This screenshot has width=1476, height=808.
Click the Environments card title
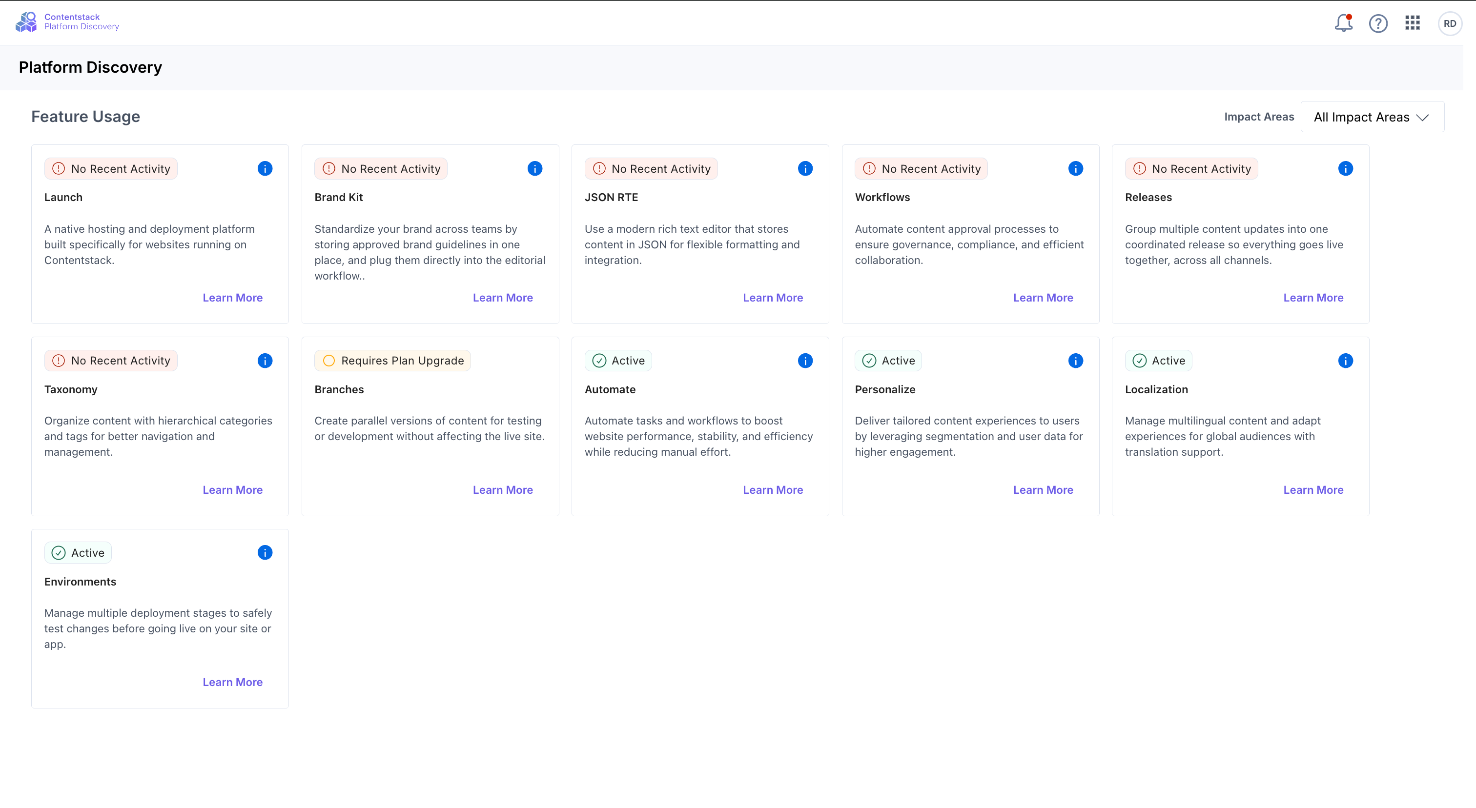[80, 582]
